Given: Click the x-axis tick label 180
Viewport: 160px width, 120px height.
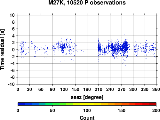Looking at the screenshot, I should pos(87,89).
